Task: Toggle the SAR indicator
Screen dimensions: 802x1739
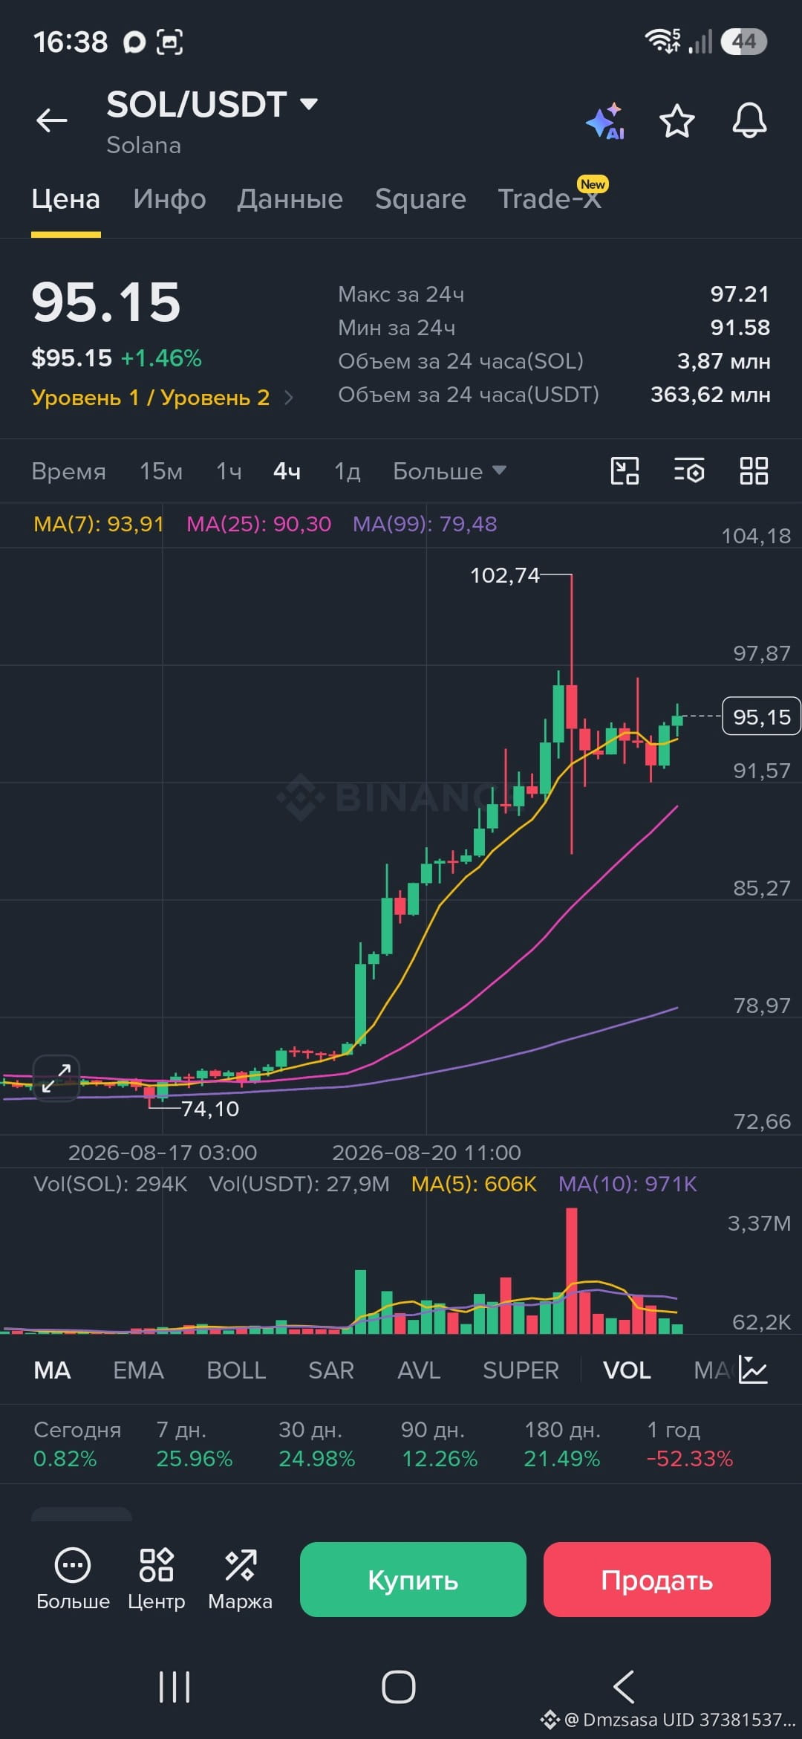Action: [331, 1370]
